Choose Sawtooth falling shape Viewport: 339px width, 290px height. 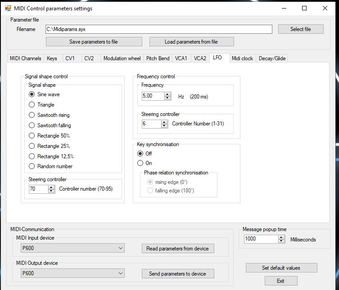[x=50, y=125]
